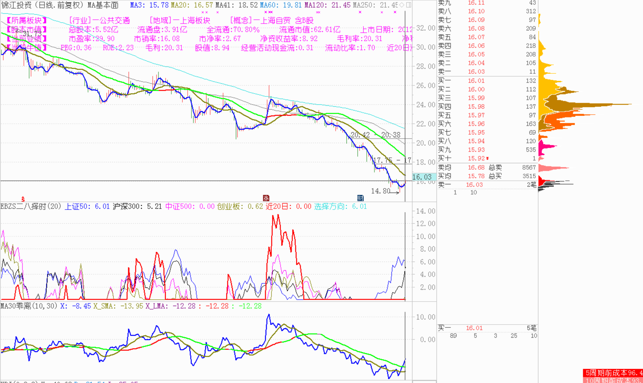Click the 【所属板块】 heading
This screenshot has width=643, height=383.
[x=26, y=20]
